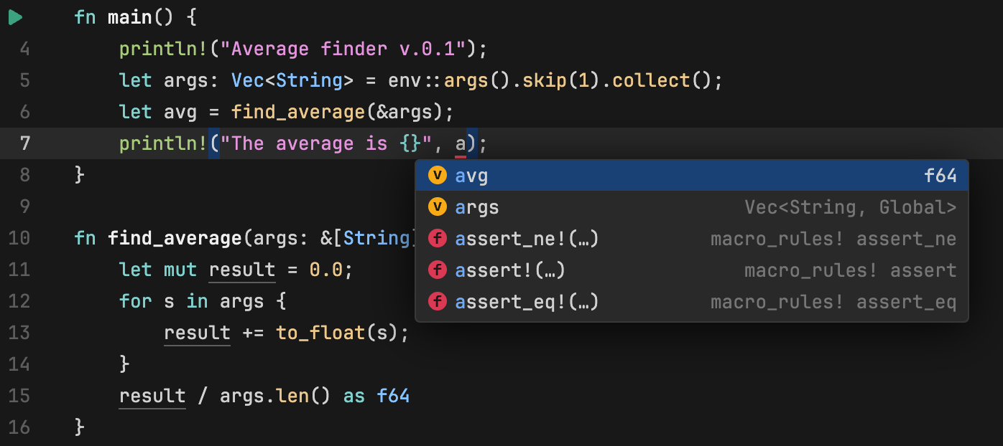This screenshot has height=446, width=1003.
Task: Click the gutter next to line 13
Action: pos(19,333)
